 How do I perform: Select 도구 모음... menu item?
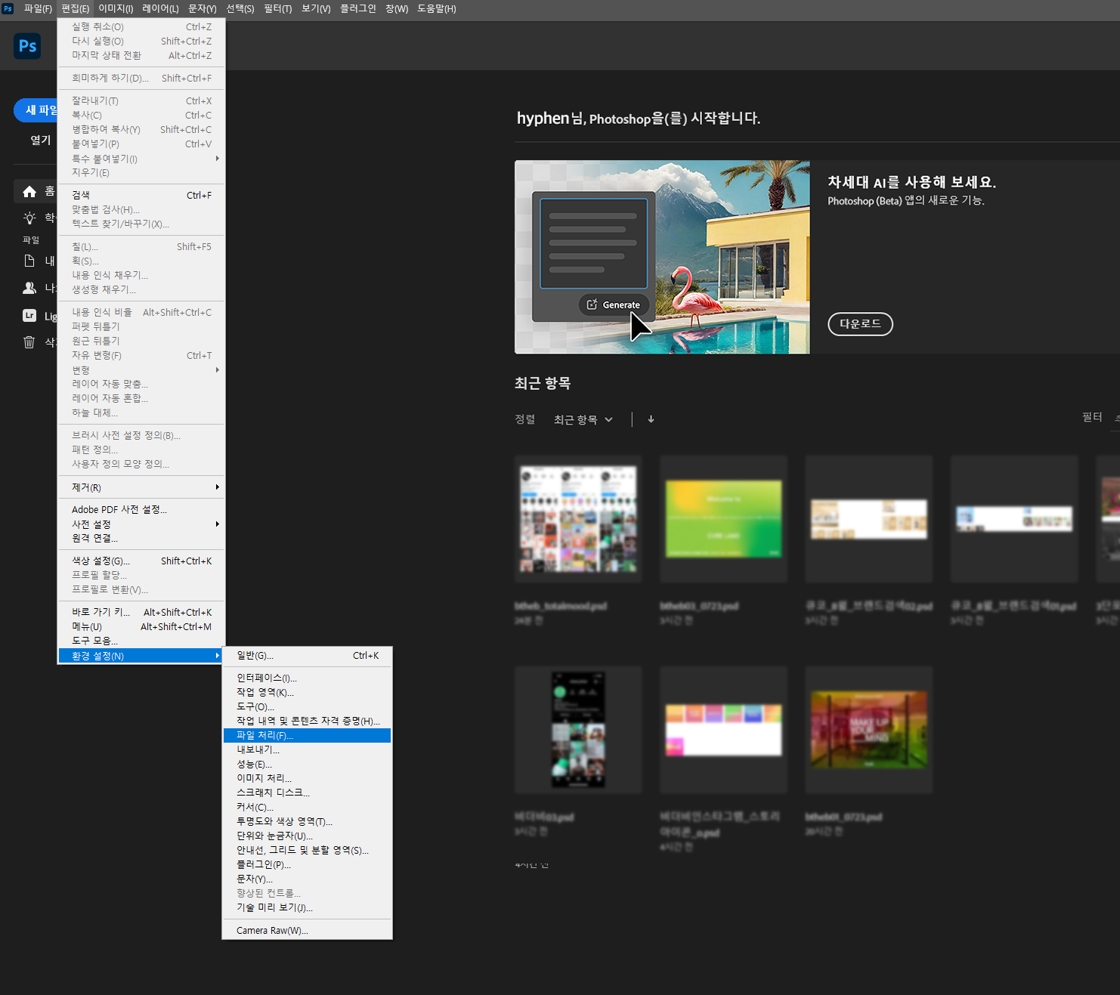click(x=141, y=641)
